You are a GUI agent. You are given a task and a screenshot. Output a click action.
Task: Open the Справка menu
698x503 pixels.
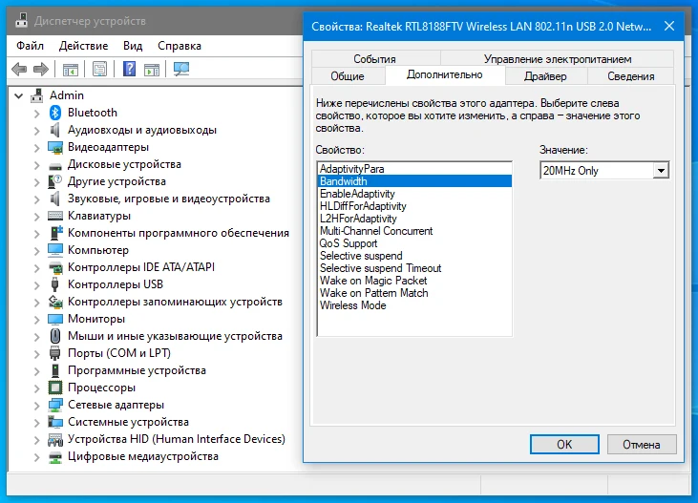point(180,46)
